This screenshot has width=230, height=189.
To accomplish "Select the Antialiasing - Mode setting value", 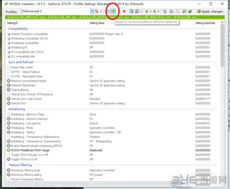I will click(x=102, y=128).
